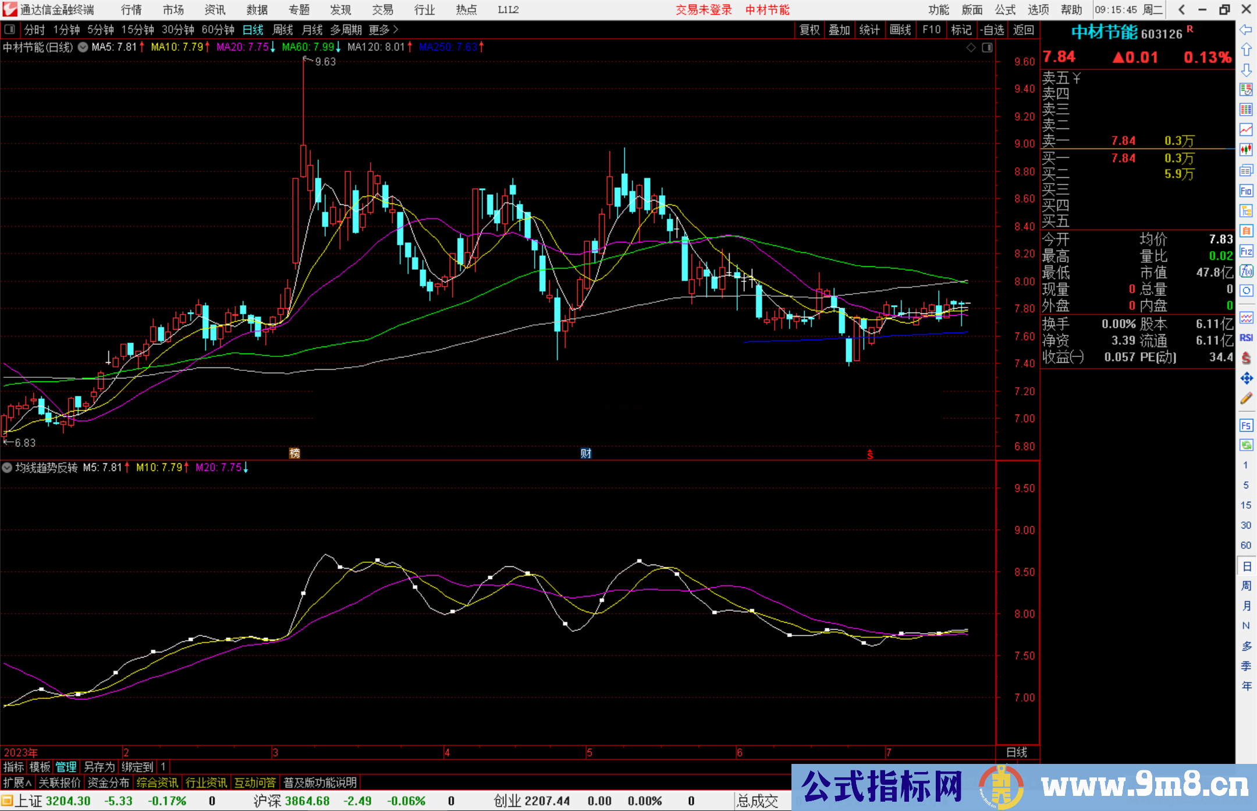
Task: Open F10 company data from right sidebar icon
Action: (x=1247, y=191)
